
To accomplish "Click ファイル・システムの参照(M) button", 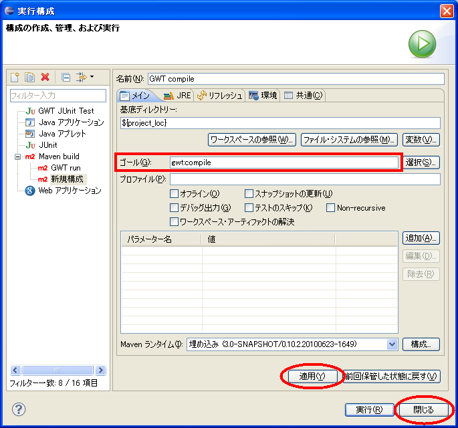I will [x=349, y=140].
